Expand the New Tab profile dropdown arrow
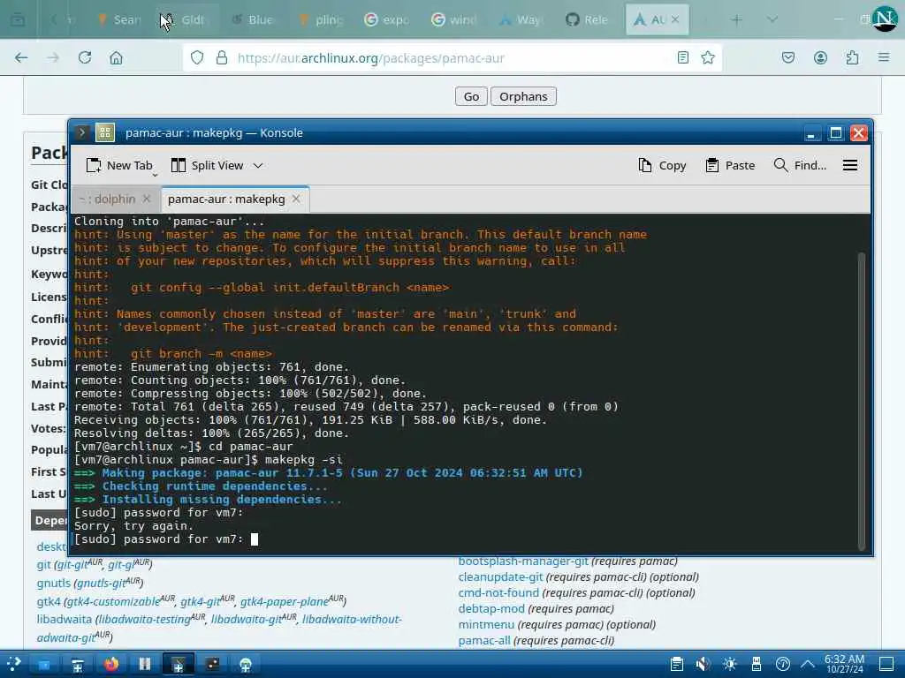 [155, 175]
